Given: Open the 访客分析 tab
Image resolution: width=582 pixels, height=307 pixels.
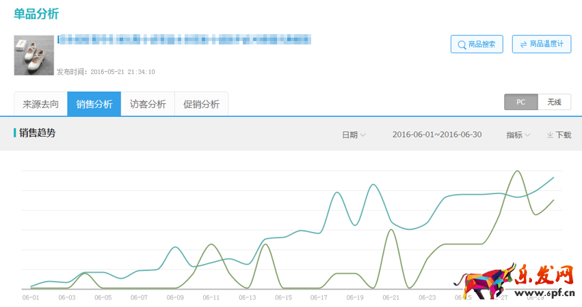Looking at the screenshot, I should coord(148,105).
